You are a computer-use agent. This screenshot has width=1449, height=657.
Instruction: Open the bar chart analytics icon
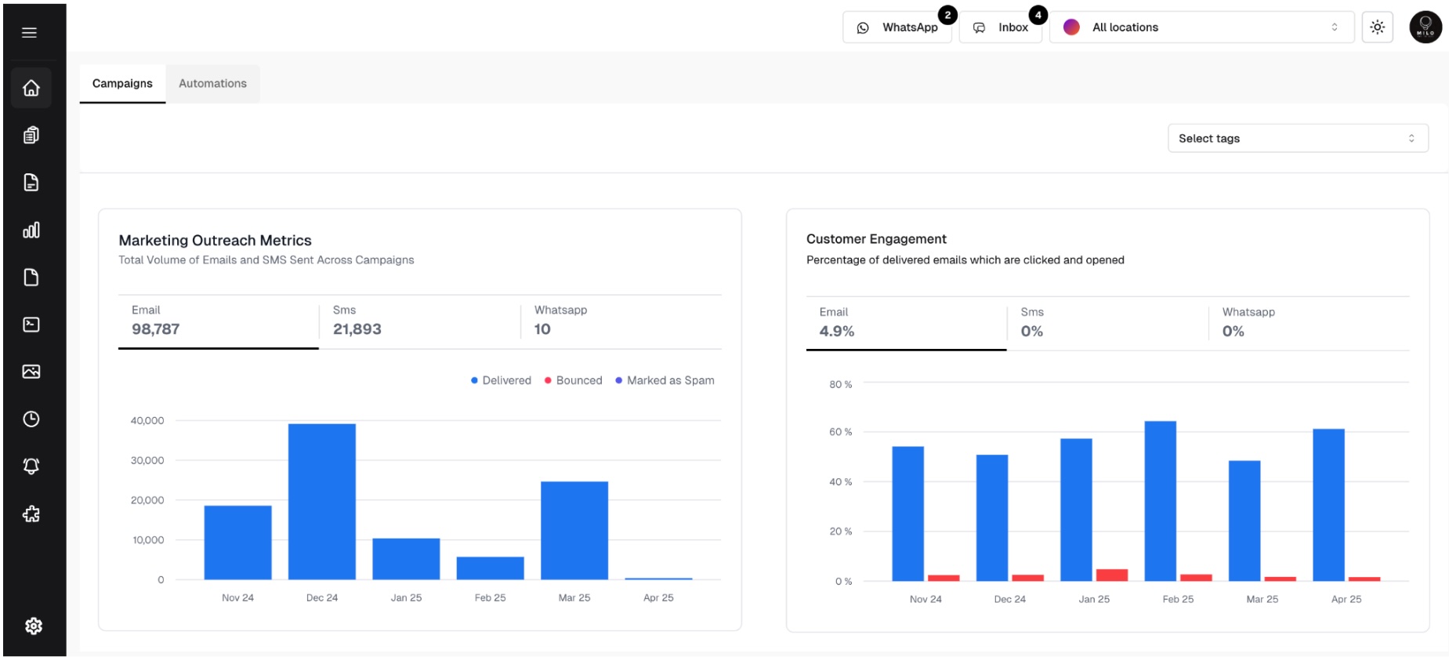[31, 230]
